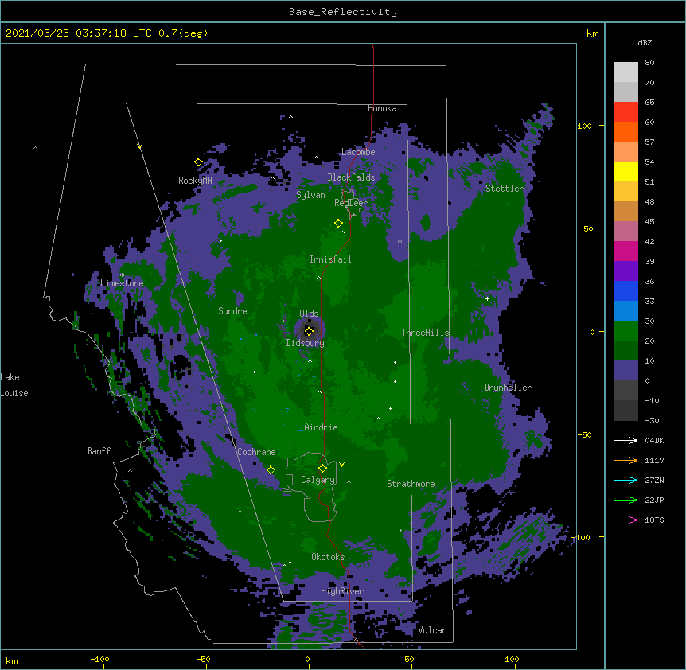Click the yellow station marker near RockyMH
This screenshot has height=670, width=686.
tap(198, 162)
